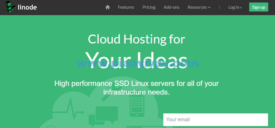Click the 'Cloud Hosting for' heading text

tap(136, 39)
